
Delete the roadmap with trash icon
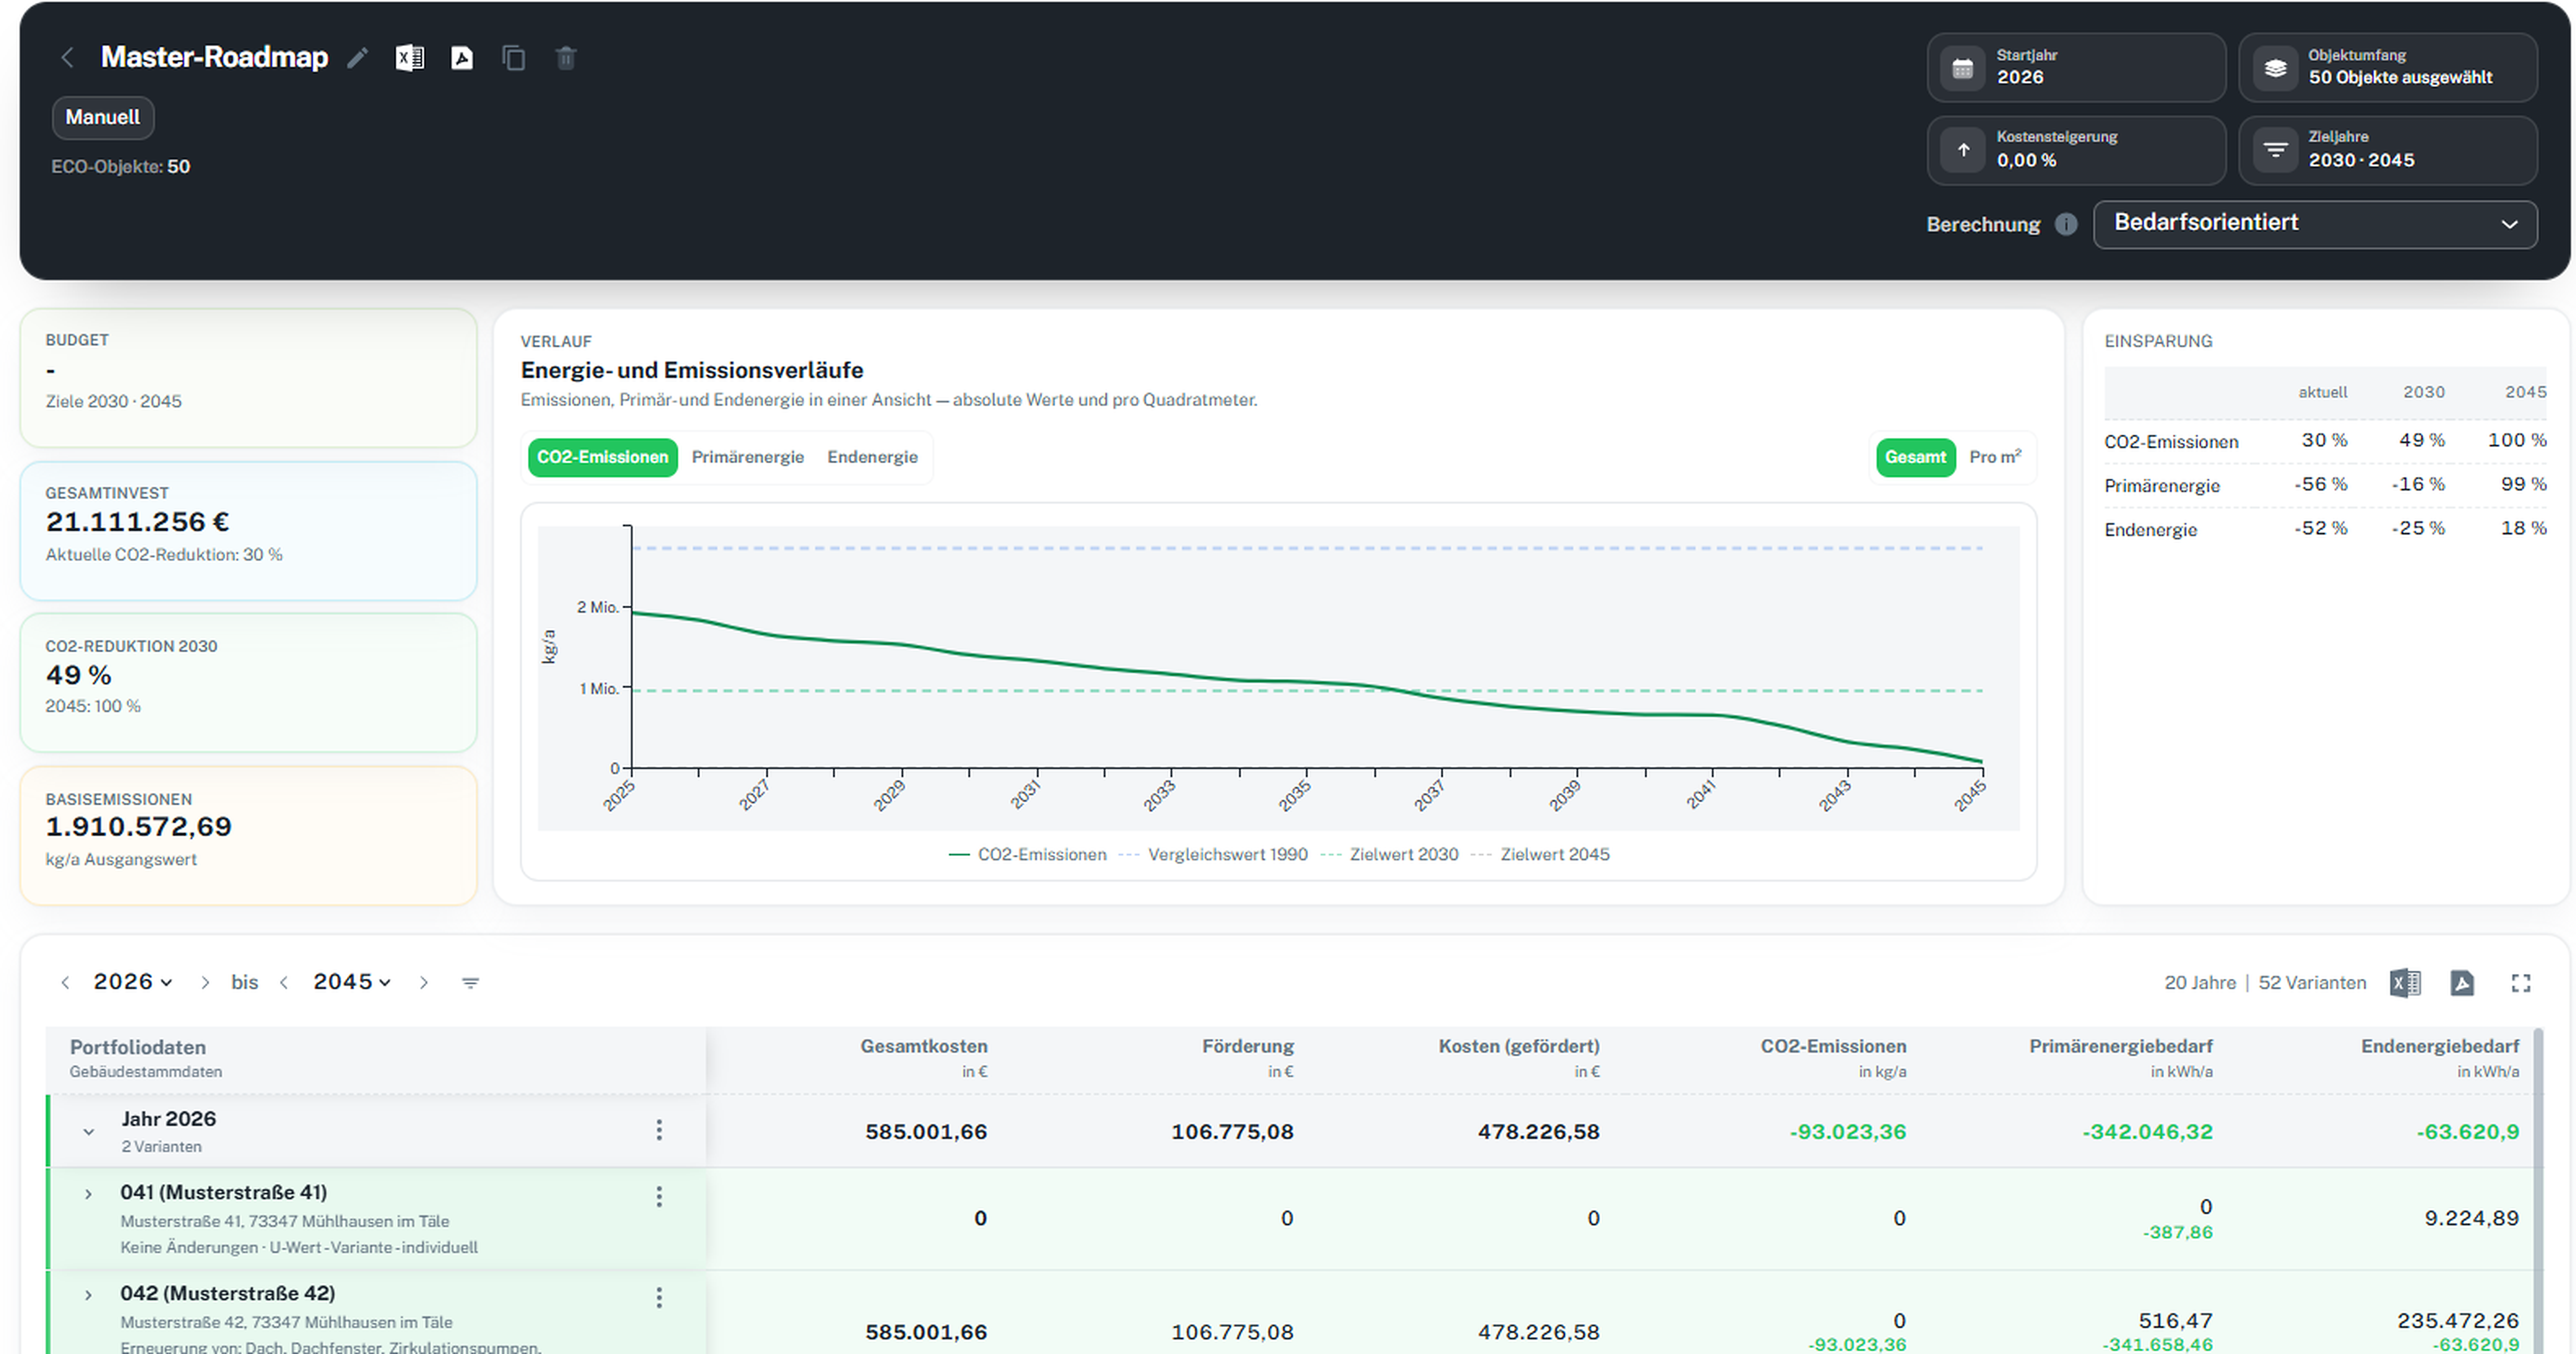point(566,58)
